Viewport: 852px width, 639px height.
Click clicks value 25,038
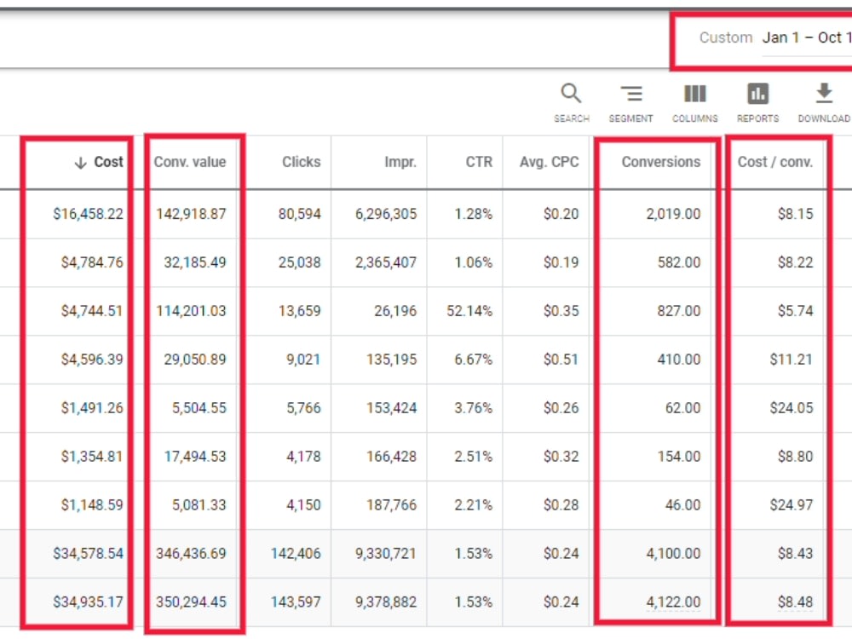299,262
